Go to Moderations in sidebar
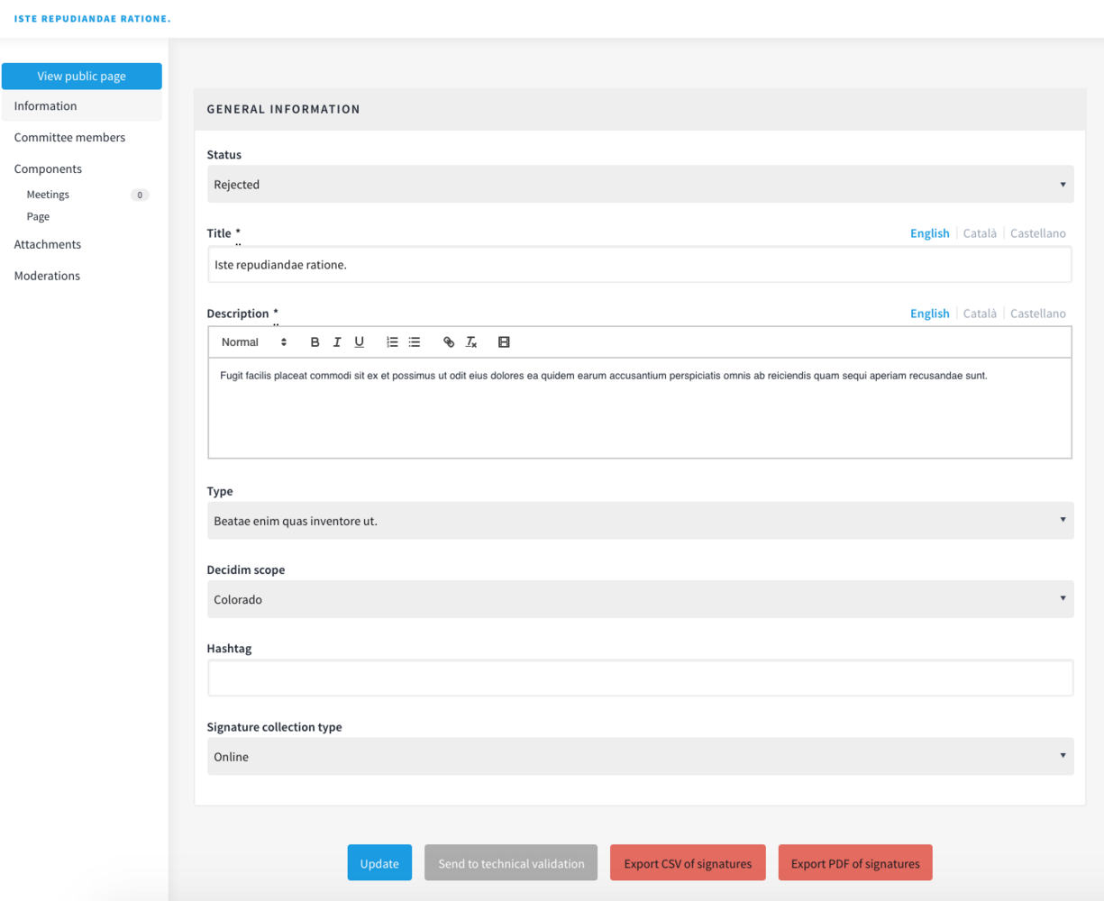This screenshot has width=1104, height=901. pos(47,276)
